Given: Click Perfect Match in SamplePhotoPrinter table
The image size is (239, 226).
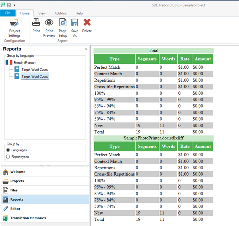Looking at the screenshot, I should (x=107, y=155).
